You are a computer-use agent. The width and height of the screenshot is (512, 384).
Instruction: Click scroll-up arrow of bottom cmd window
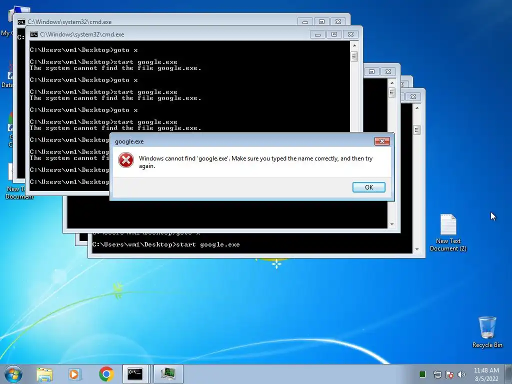pyautogui.click(x=417, y=108)
